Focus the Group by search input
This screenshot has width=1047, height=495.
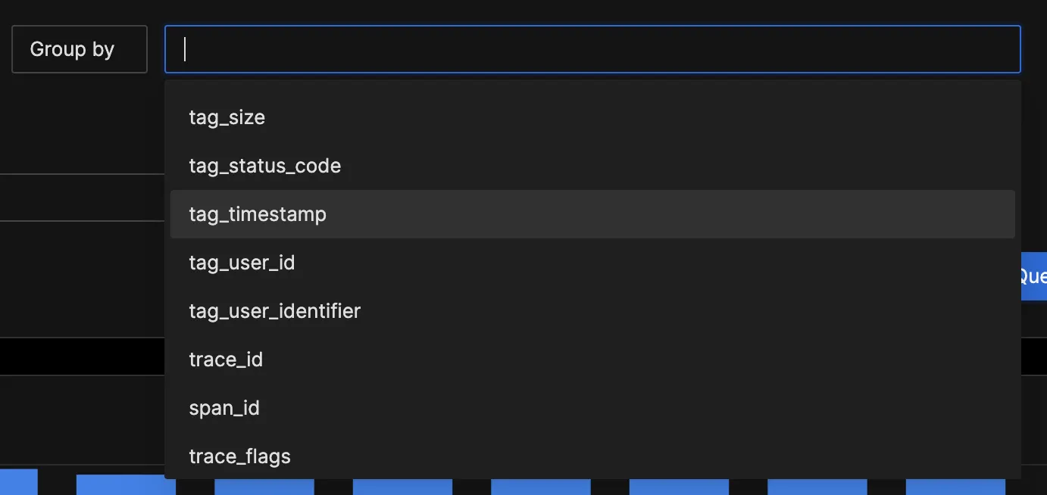(x=592, y=49)
